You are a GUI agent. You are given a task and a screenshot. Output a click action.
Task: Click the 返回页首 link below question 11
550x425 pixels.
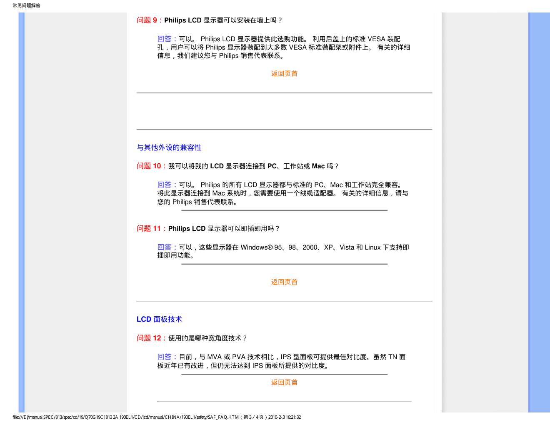284,282
